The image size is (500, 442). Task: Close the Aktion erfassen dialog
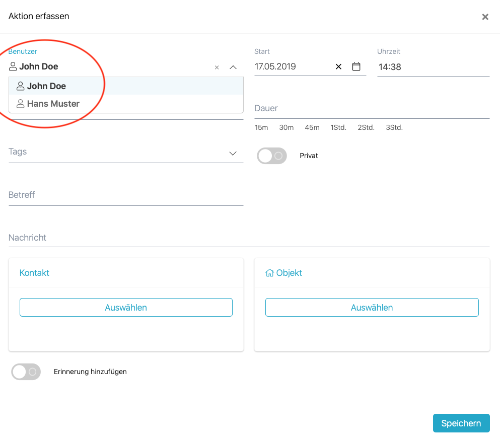pyautogui.click(x=485, y=17)
